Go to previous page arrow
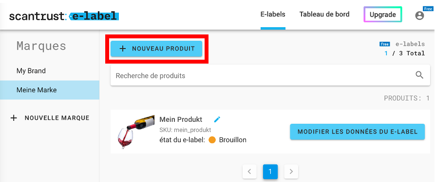 pos(249,171)
